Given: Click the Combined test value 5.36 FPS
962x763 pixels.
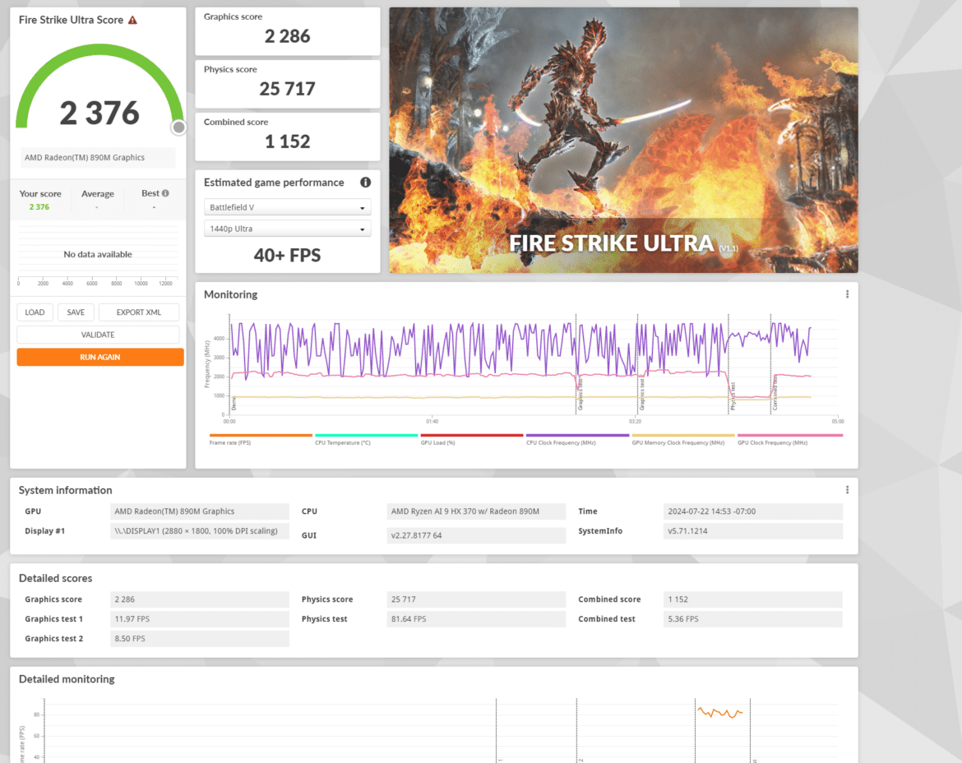Looking at the screenshot, I should tap(753, 619).
